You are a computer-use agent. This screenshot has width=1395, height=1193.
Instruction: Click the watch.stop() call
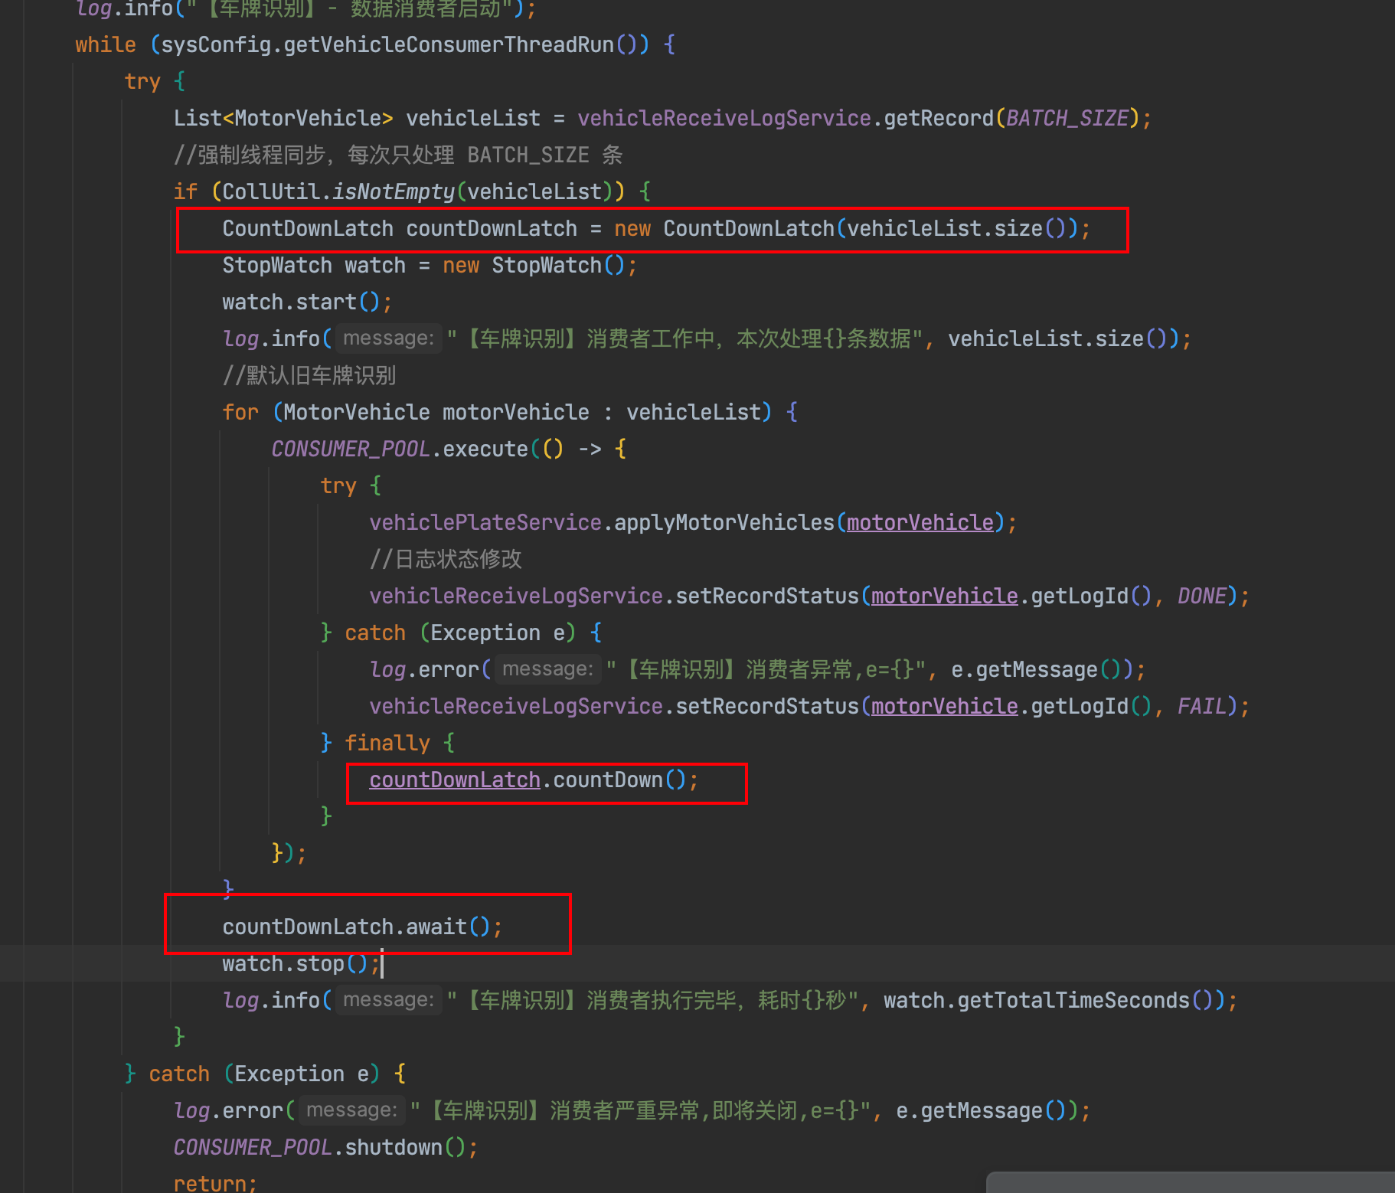[300, 963]
